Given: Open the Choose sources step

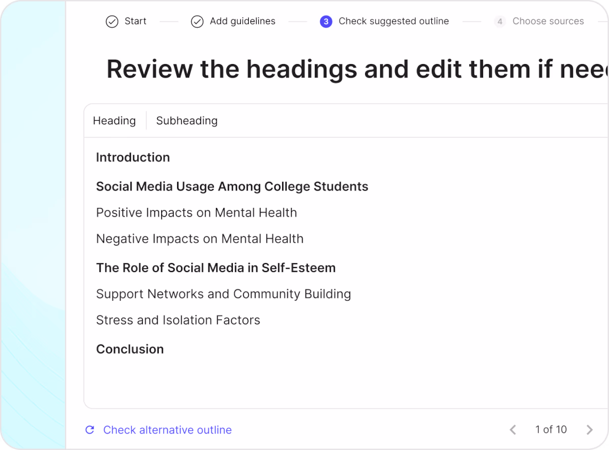Looking at the screenshot, I should (548, 21).
